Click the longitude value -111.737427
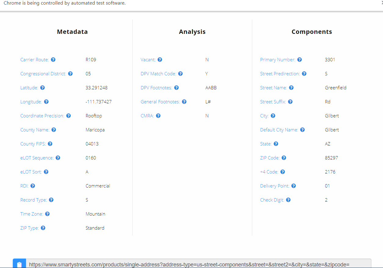 point(99,102)
